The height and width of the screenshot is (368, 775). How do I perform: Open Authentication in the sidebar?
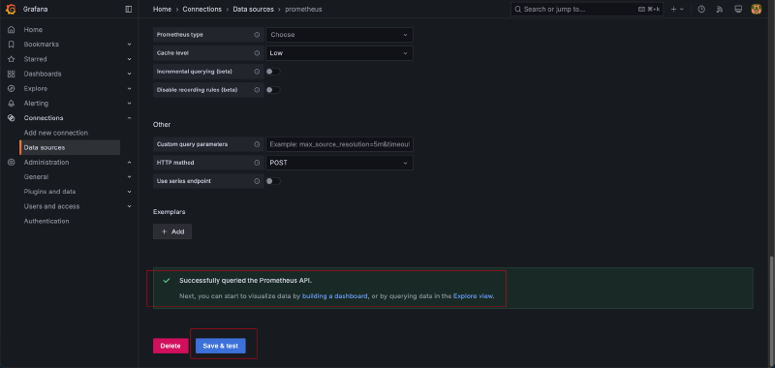(46, 222)
